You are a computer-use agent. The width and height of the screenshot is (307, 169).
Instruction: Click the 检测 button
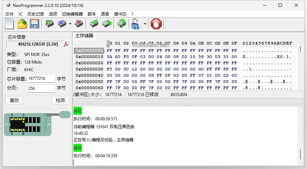point(60,100)
